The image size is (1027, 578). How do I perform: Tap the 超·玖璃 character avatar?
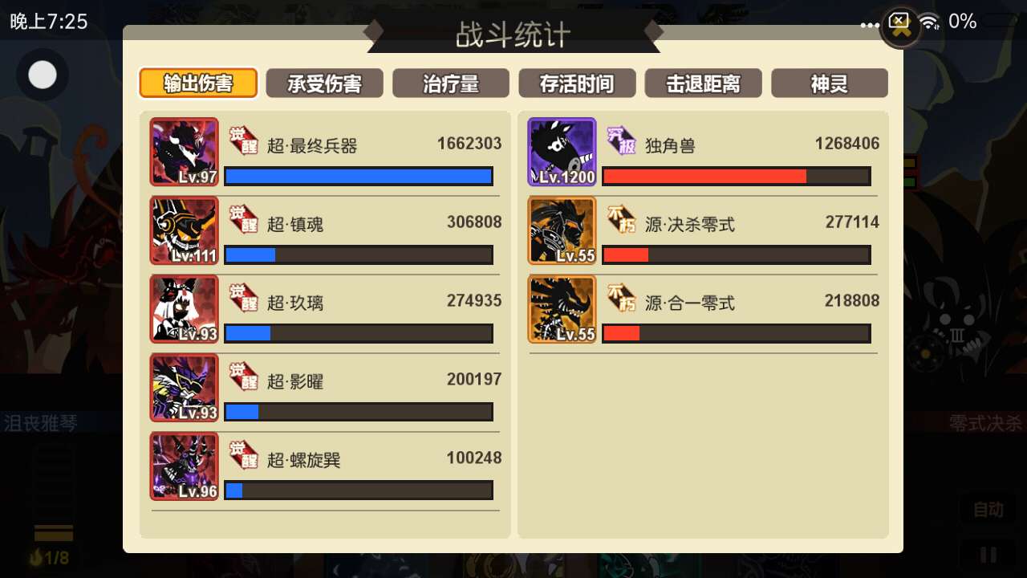184,309
